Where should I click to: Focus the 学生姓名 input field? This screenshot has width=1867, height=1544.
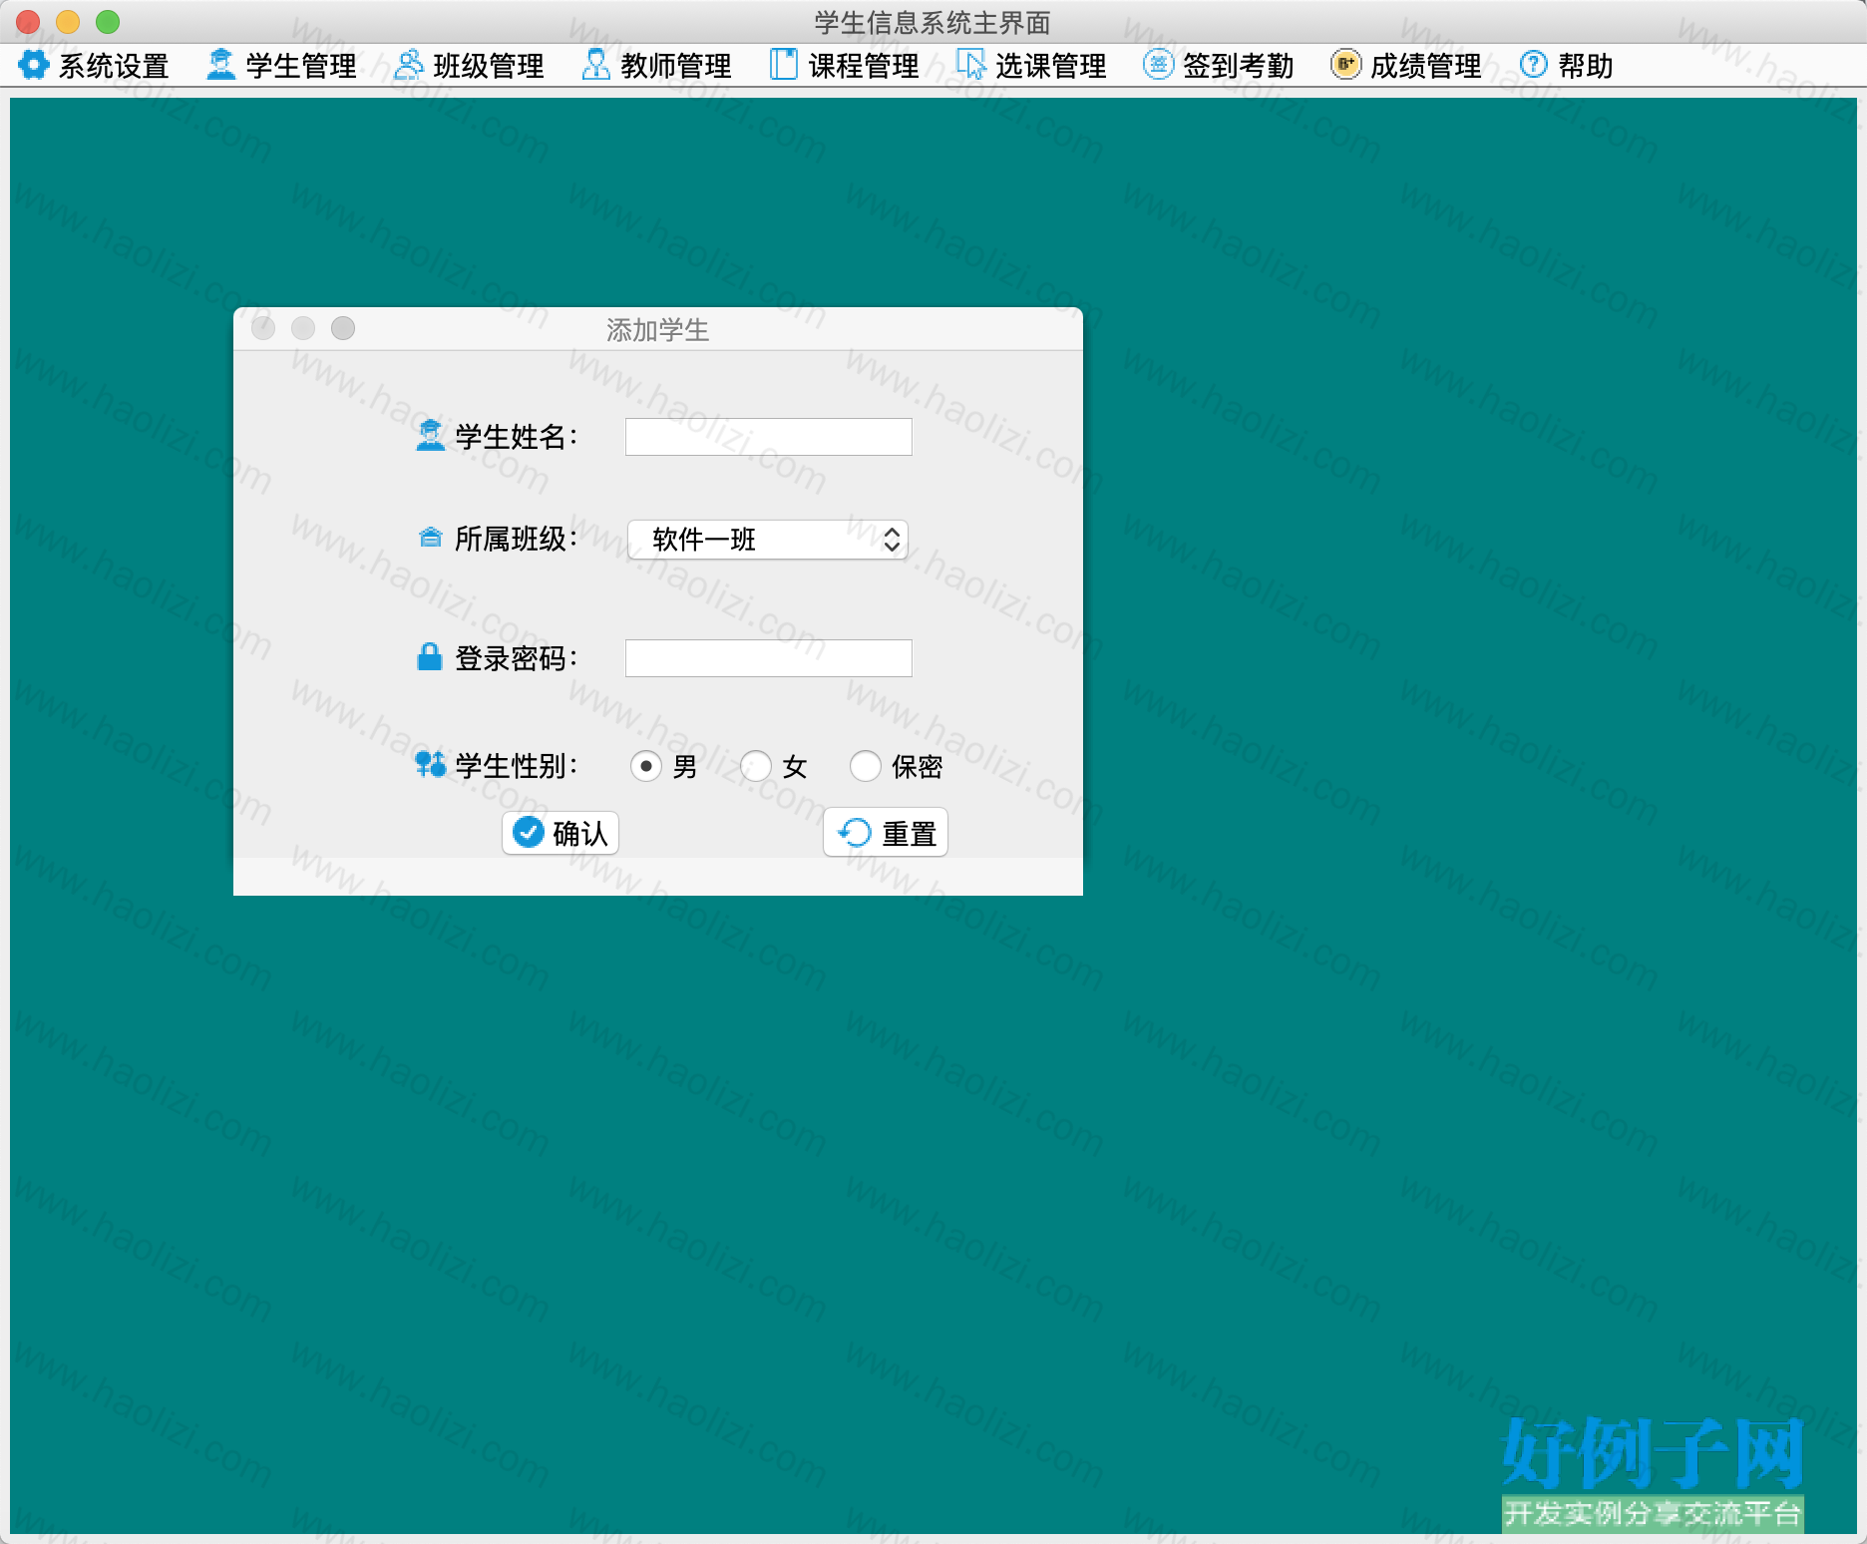pos(769,437)
